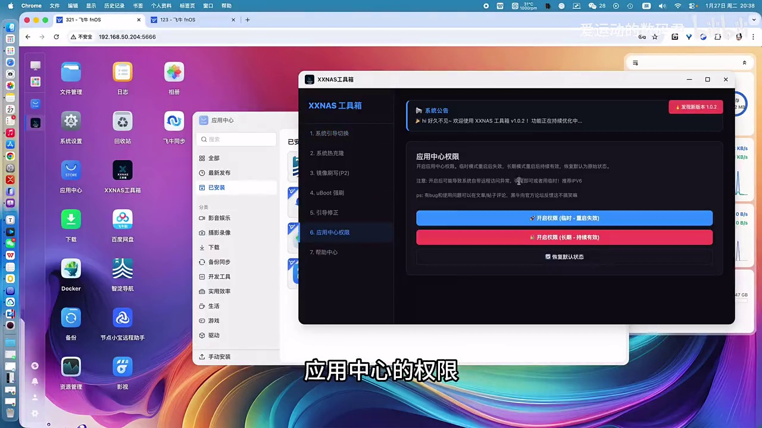762x428 pixels.
Task: Click 开启权限 (长期 - 持续有效) button
Action: (564, 237)
